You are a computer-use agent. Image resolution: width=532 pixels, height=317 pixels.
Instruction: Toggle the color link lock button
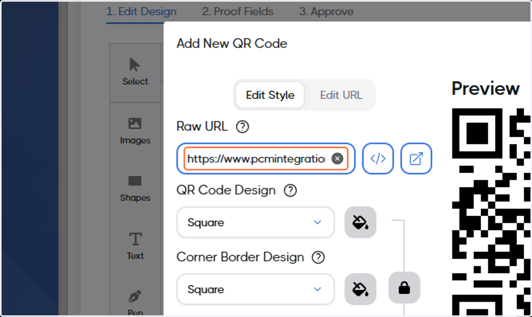(x=404, y=288)
